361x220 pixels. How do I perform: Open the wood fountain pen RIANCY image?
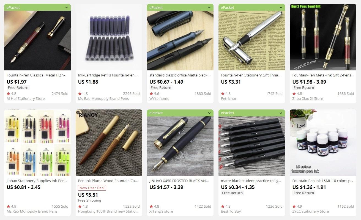(x=109, y=143)
